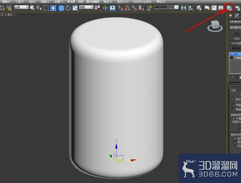Select the third update options radio button

(x=235, y=146)
